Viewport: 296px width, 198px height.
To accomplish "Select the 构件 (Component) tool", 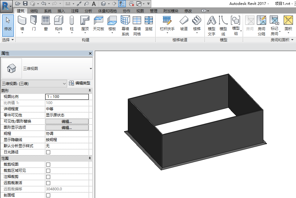I will [x=59, y=25].
